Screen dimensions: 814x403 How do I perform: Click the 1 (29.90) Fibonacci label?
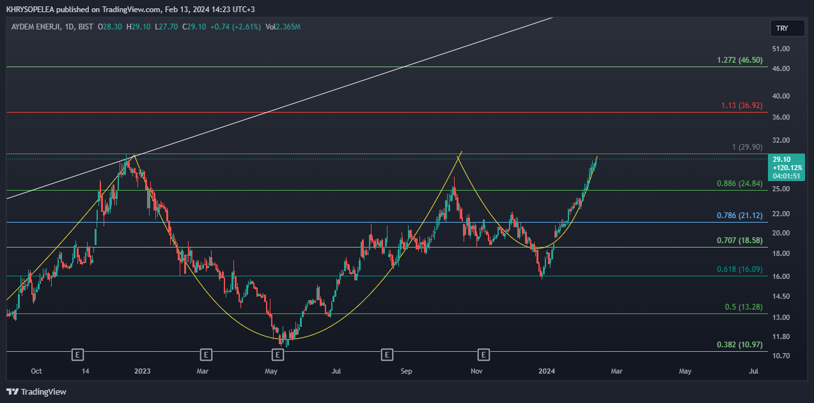coord(747,147)
